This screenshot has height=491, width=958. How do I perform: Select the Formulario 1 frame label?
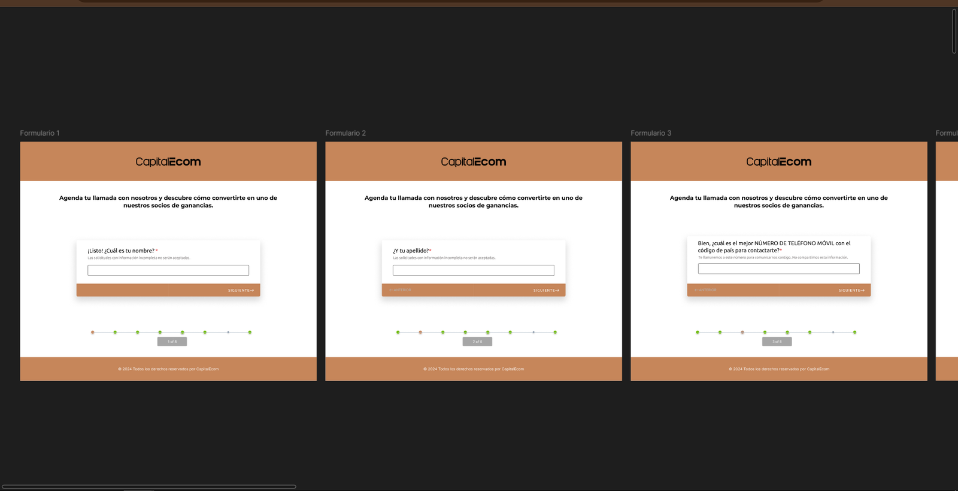[40, 133]
